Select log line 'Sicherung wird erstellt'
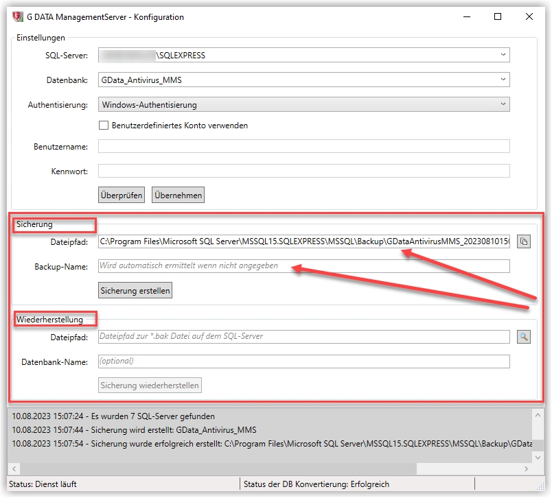This screenshot has width=552, height=498. (x=134, y=430)
